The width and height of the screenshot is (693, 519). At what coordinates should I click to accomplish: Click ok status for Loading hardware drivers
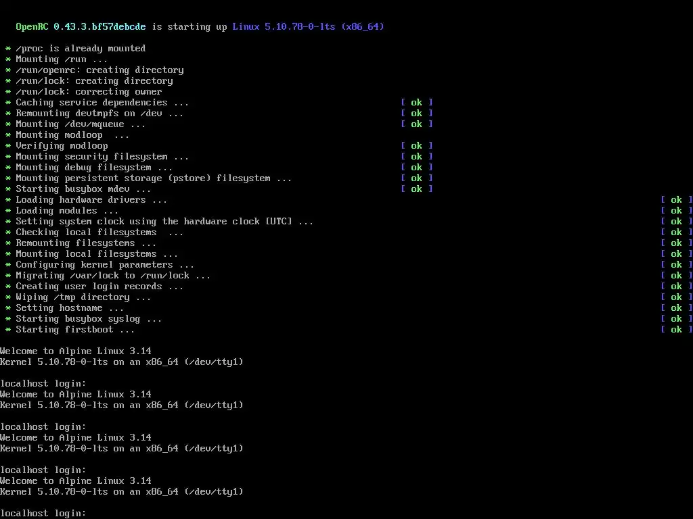tap(677, 200)
